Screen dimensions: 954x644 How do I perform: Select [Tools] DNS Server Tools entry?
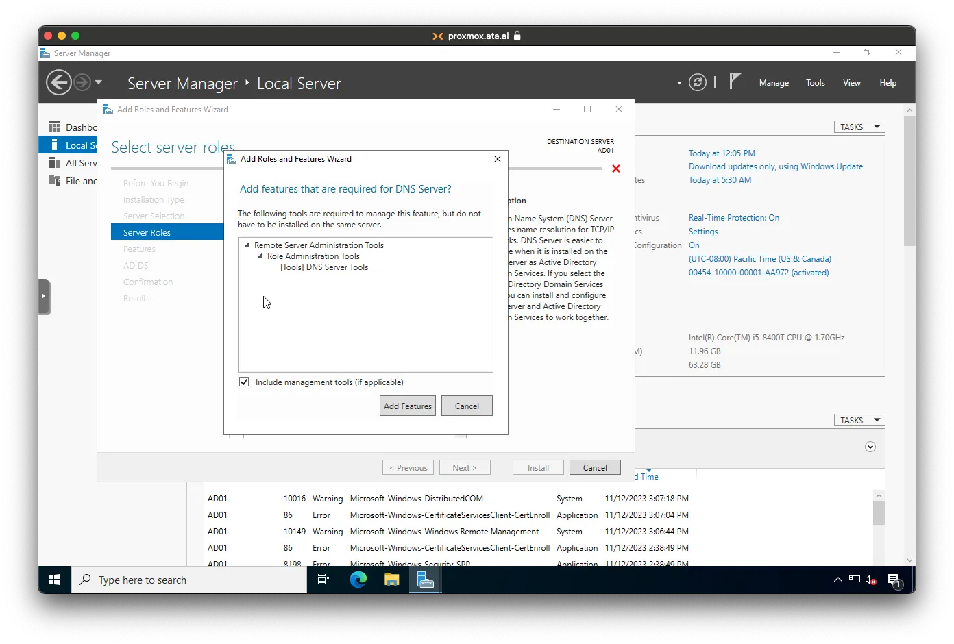(324, 267)
